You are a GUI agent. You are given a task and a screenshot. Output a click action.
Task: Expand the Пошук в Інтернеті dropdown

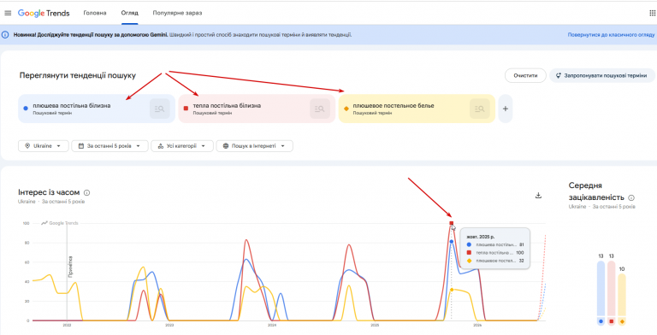[x=254, y=146]
